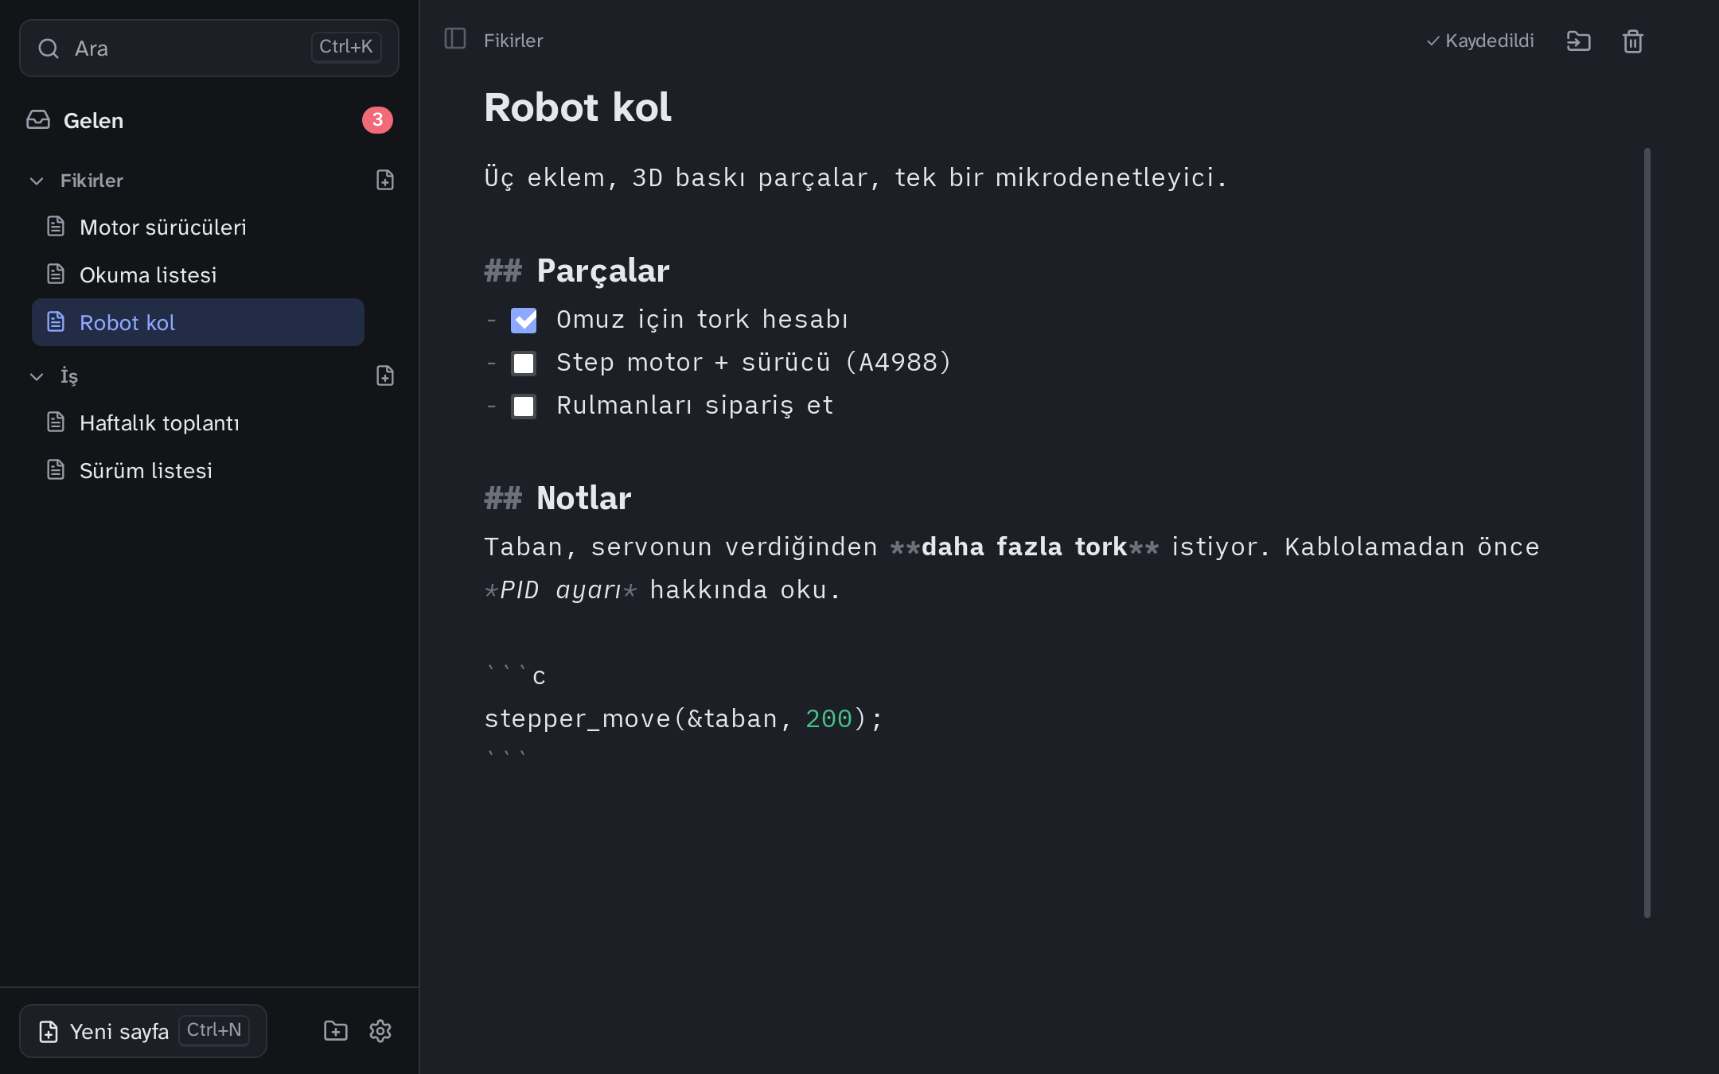This screenshot has width=1719, height=1074.
Task: Click the Robot kol page title
Action: [x=578, y=107]
